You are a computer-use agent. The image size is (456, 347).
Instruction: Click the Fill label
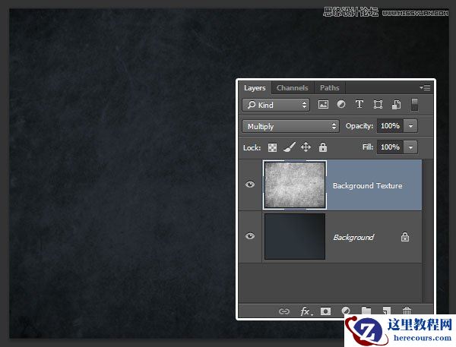coord(368,147)
